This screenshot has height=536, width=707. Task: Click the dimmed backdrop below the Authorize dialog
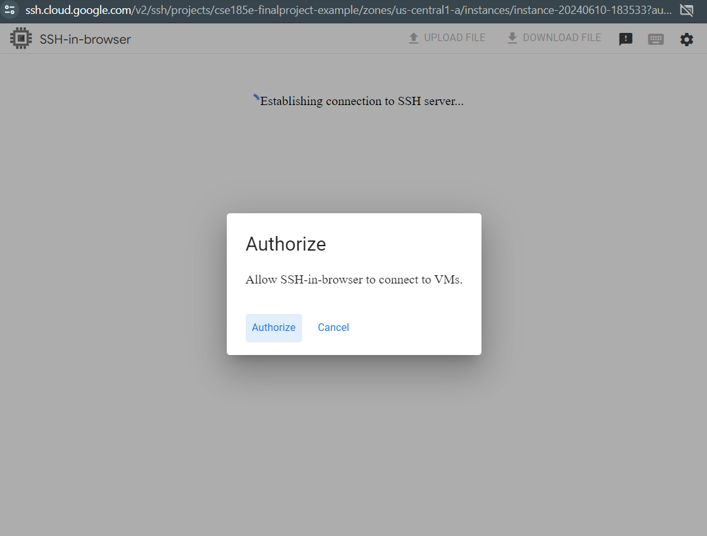click(353, 443)
